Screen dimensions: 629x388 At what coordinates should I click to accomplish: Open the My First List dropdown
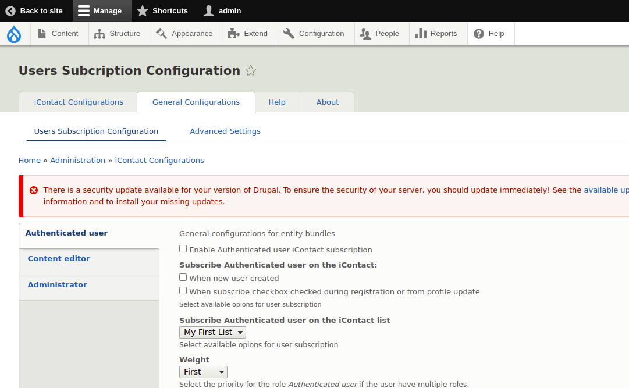[x=212, y=332]
